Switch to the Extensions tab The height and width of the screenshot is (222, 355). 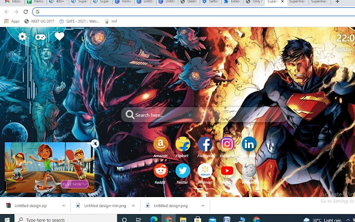click(233, 2)
